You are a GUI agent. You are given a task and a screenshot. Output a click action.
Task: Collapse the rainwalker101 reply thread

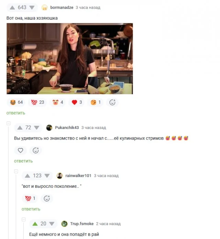[16, 171]
